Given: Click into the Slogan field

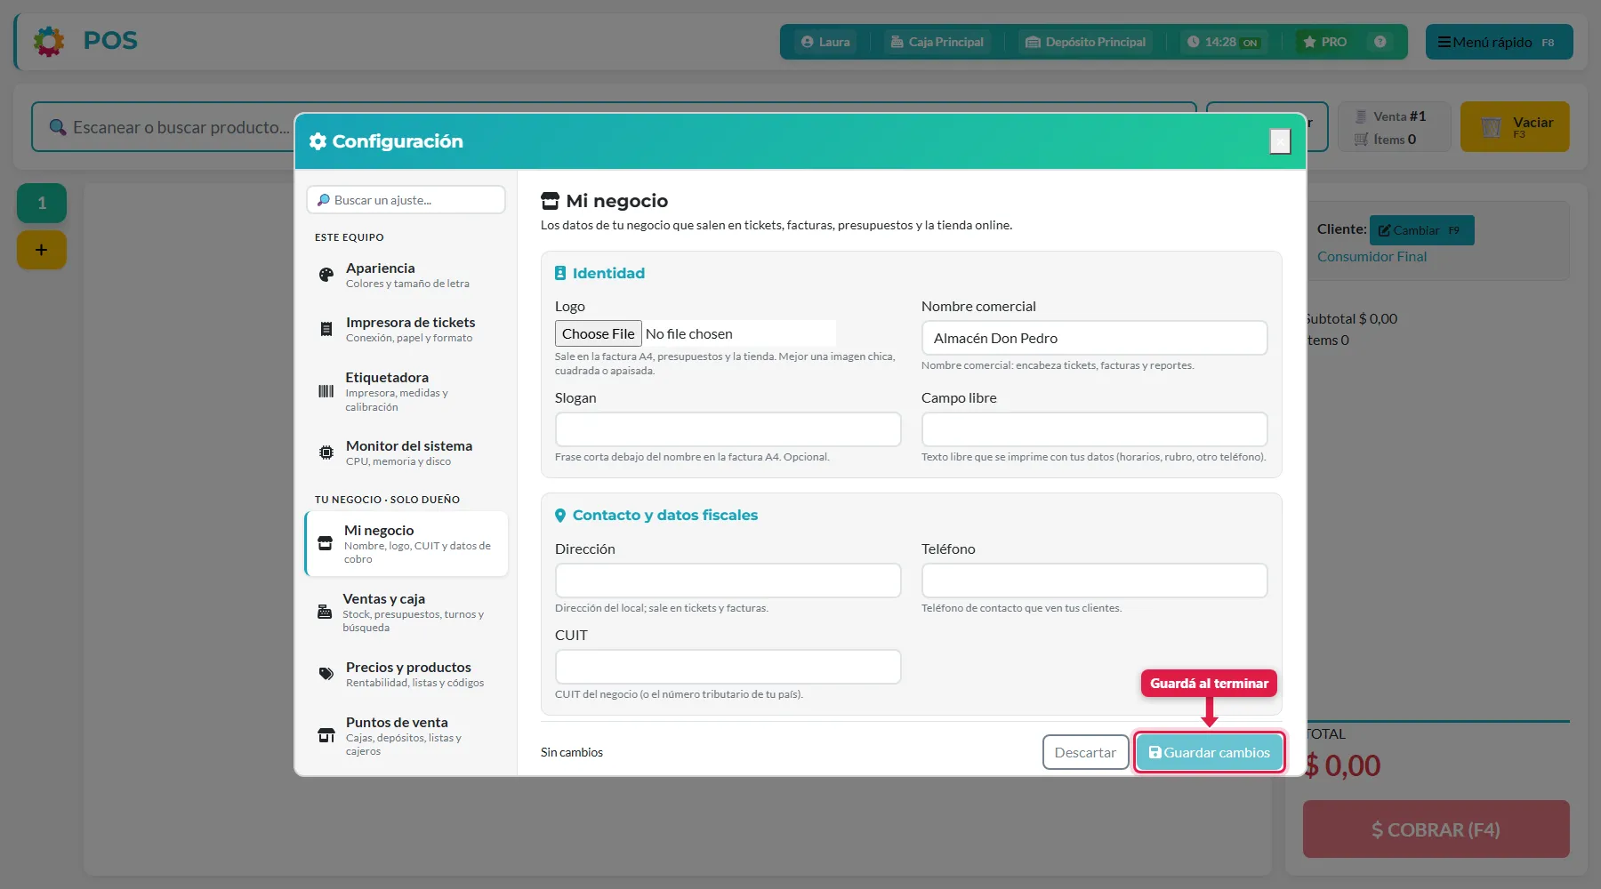Looking at the screenshot, I should [x=728, y=429].
